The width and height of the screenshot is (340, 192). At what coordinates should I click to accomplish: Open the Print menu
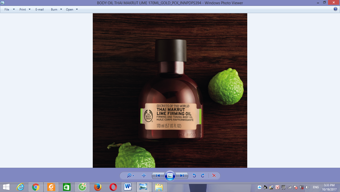pos(22,9)
